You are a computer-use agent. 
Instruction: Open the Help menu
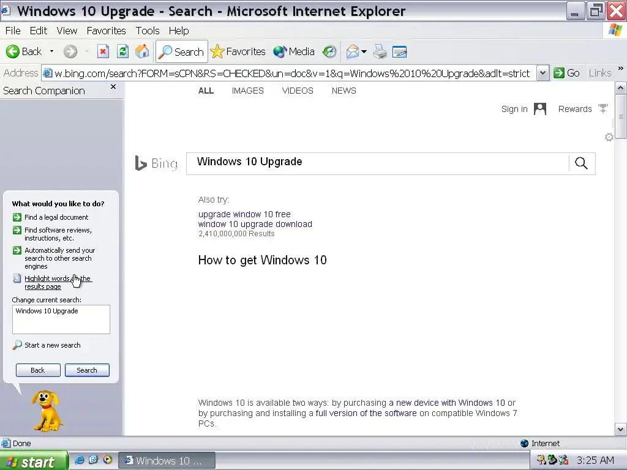point(179,31)
